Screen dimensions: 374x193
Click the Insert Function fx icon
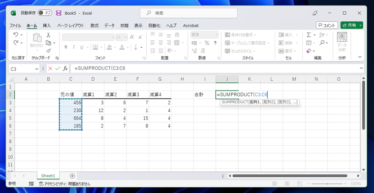[65, 69]
